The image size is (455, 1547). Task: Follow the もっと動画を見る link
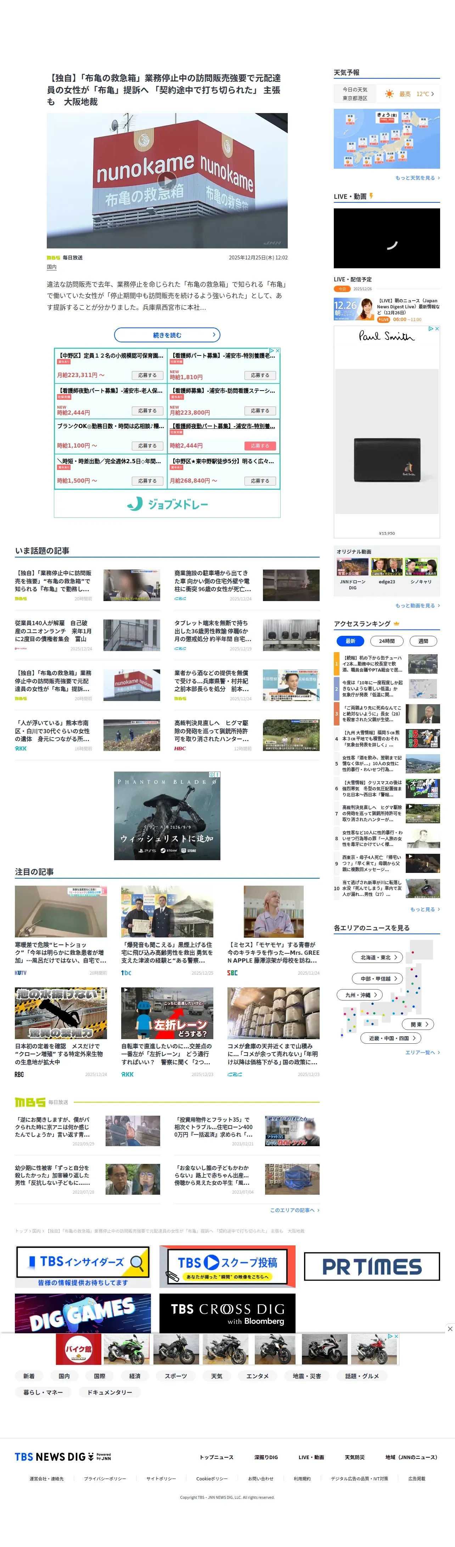click(417, 605)
